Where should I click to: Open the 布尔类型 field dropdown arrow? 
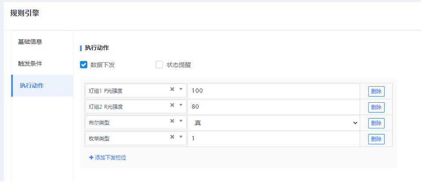181,121
